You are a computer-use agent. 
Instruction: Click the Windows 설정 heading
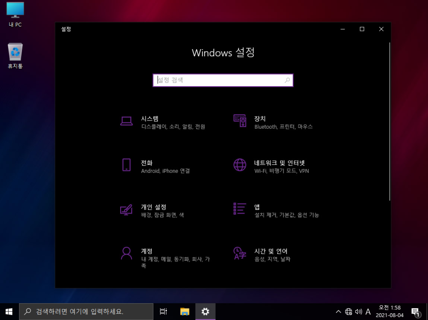coord(223,53)
